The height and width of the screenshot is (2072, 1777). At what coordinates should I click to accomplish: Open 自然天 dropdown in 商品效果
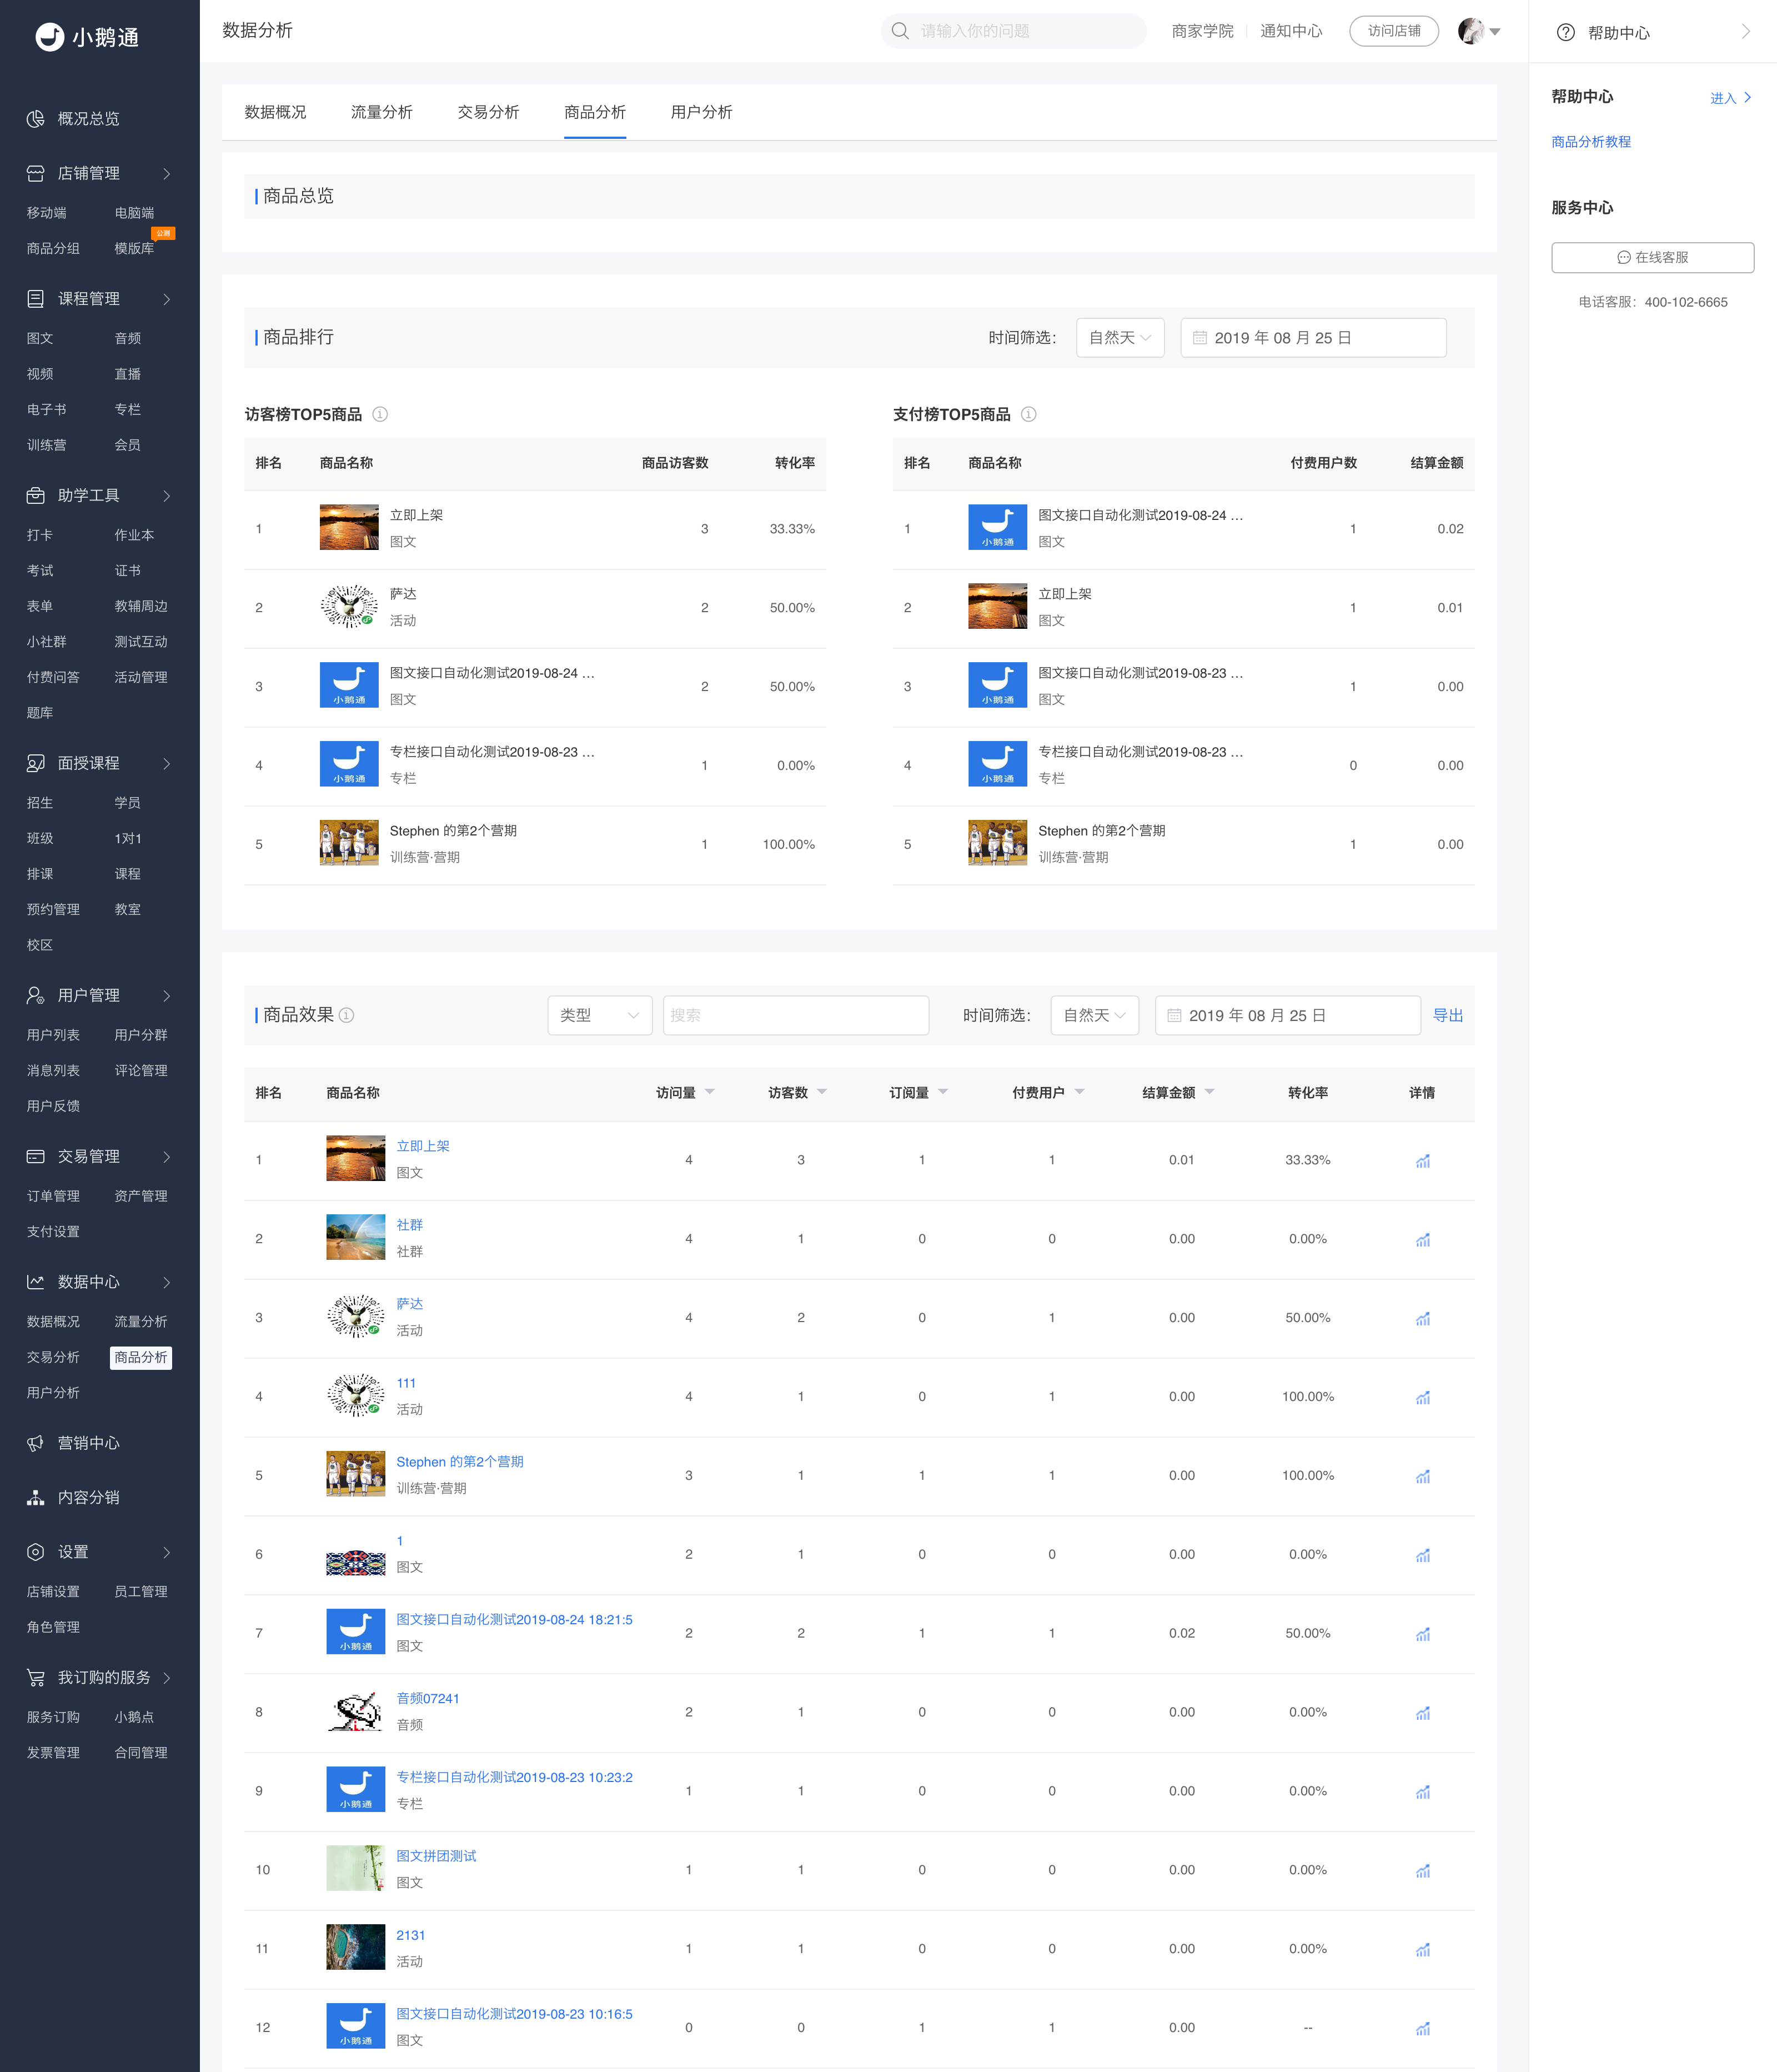(1095, 1015)
